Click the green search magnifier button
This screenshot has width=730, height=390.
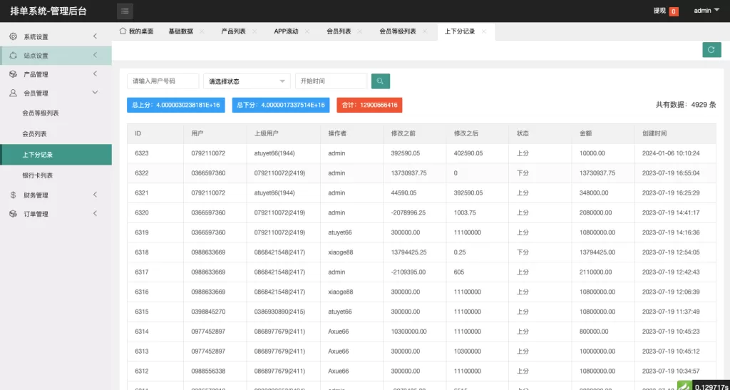coord(381,81)
